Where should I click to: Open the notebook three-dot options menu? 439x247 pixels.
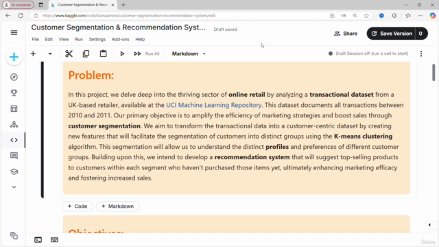tap(421, 54)
